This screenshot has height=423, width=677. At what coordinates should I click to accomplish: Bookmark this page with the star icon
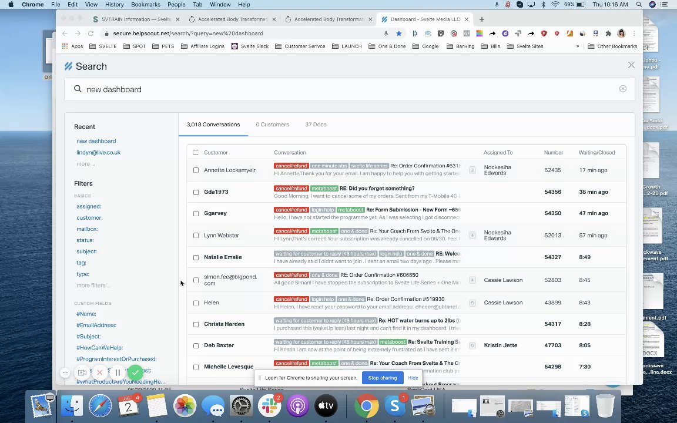[399, 33]
